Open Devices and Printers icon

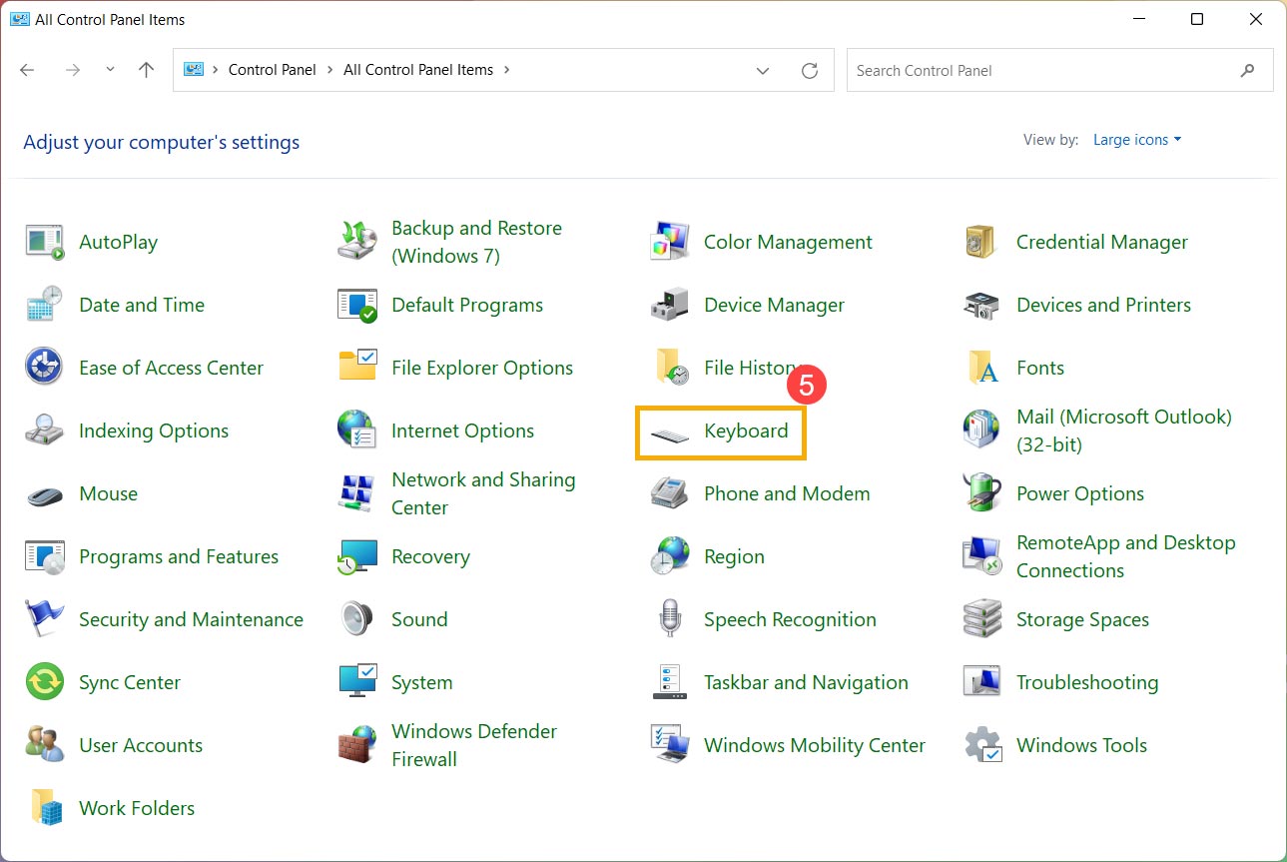(x=982, y=305)
